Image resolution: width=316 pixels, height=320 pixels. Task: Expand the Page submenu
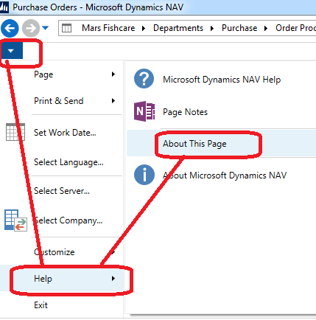74,74
